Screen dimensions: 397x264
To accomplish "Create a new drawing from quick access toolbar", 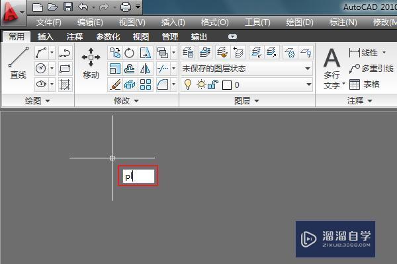I will [x=38, y=7].
